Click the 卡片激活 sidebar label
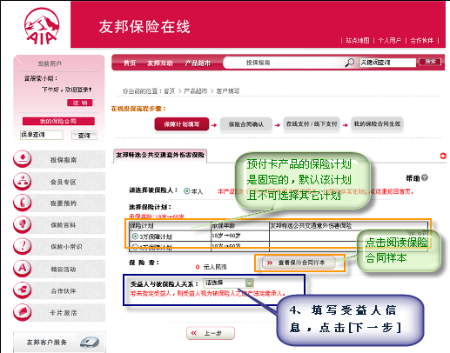 (x=64, y=313)
